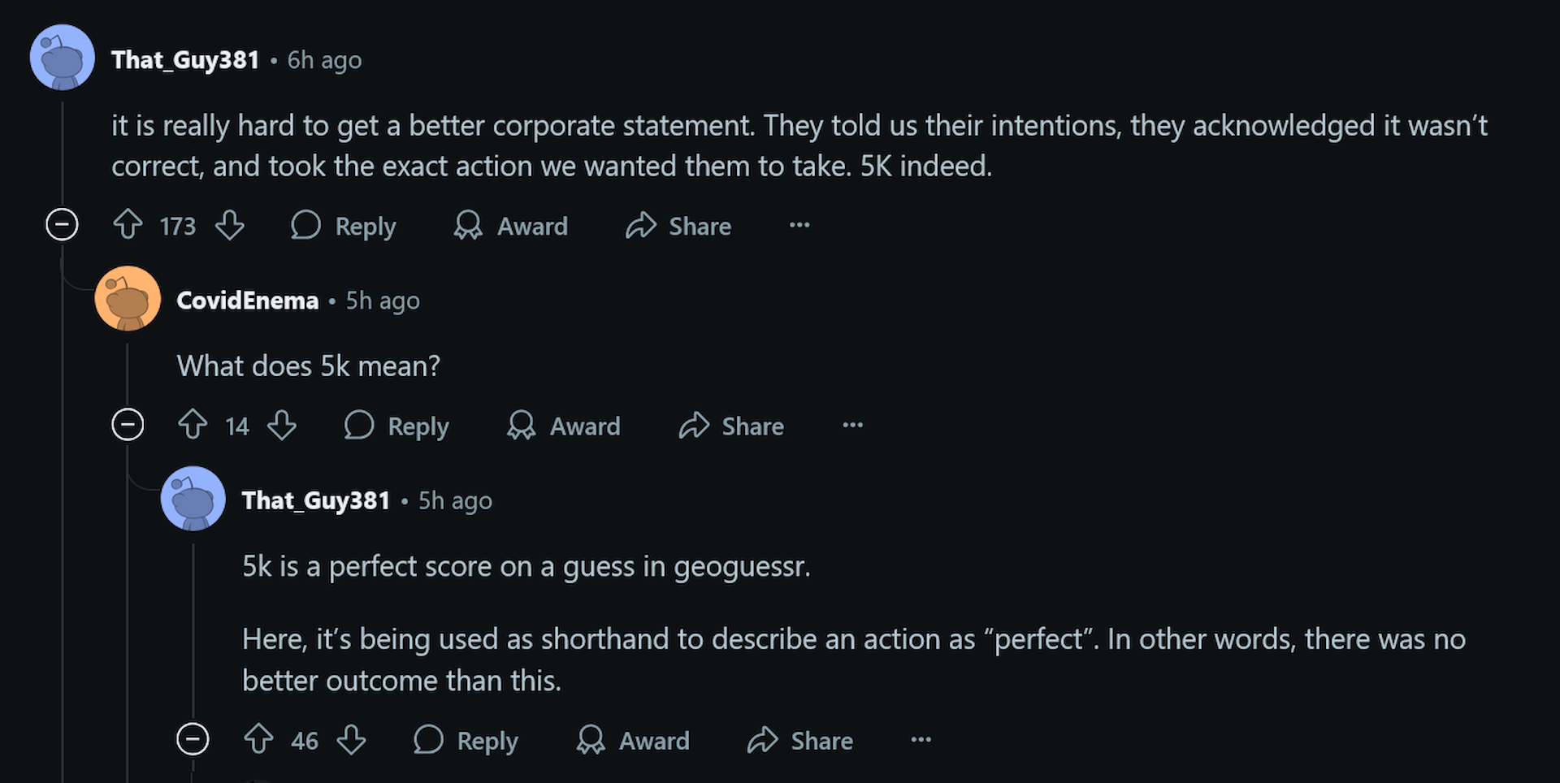Open the overflow menu on CovidEnema's comment
1560x783 pixels.
(x=851, y=426)
